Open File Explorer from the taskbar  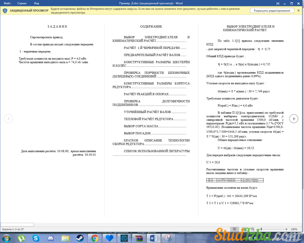coord(65,238)
